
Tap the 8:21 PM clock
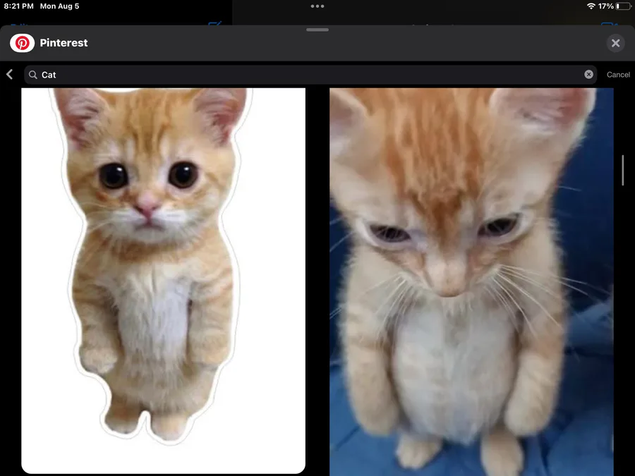click(18, 6)
